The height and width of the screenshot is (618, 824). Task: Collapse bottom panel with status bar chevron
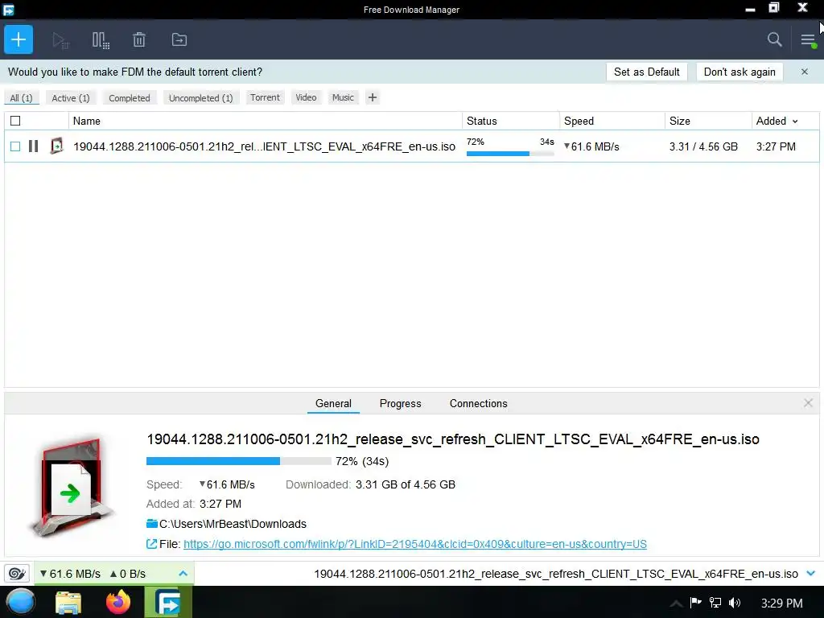click(x=811, y=573)
